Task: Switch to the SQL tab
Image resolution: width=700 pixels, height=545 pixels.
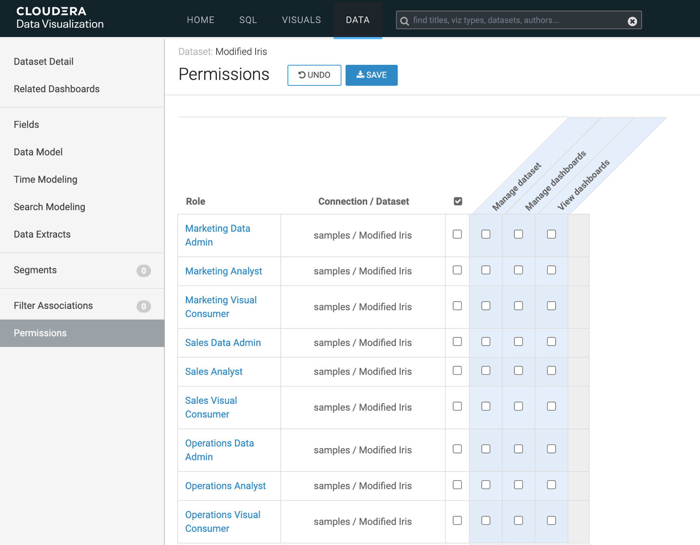Action: point(248,20)
